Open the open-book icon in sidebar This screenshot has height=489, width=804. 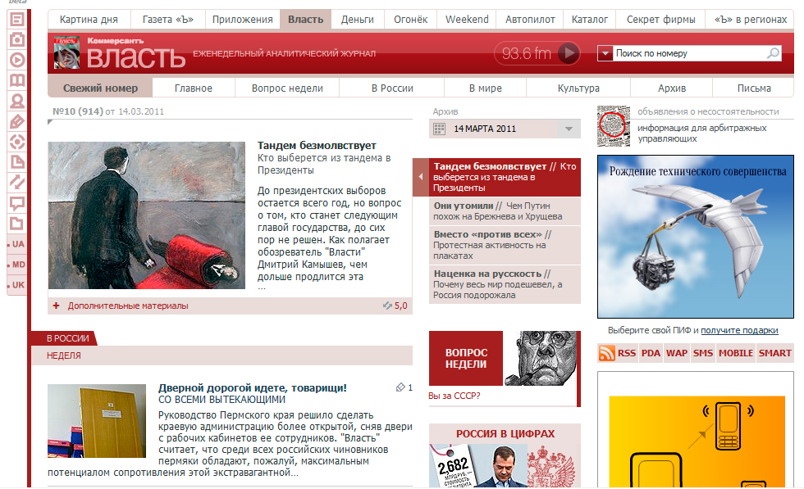[17, 80]
